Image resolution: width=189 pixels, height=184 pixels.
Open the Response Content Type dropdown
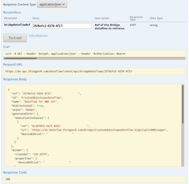pyautogui.click(x=52, y=4)
